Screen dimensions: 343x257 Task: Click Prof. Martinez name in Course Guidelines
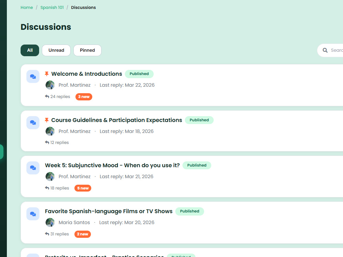74,131
